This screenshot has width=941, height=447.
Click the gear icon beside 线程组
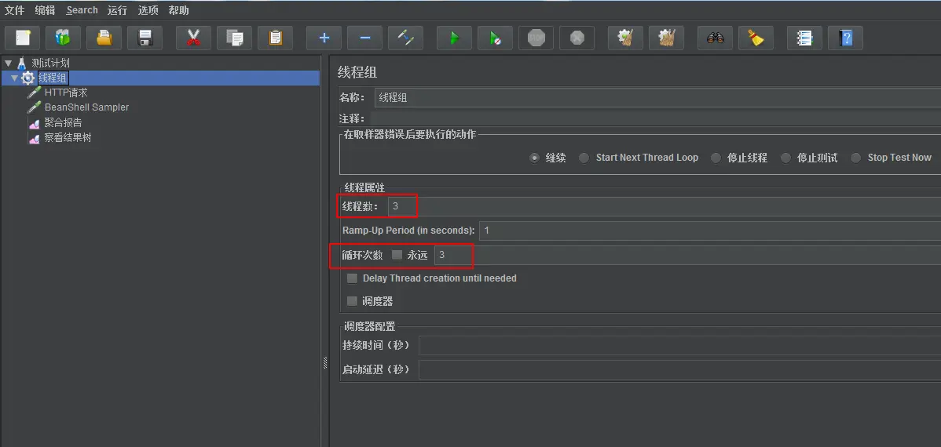[x=27, y=78]
